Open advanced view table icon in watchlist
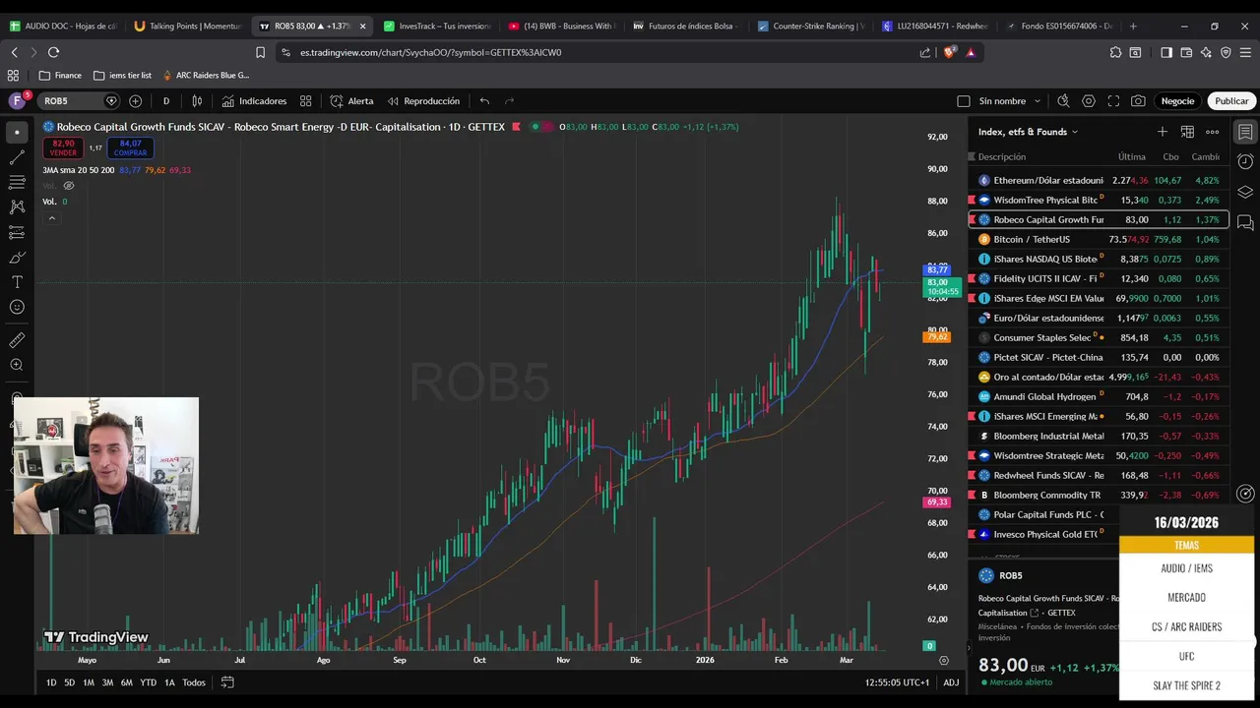1260x708 pixels. pos(1187,132)
